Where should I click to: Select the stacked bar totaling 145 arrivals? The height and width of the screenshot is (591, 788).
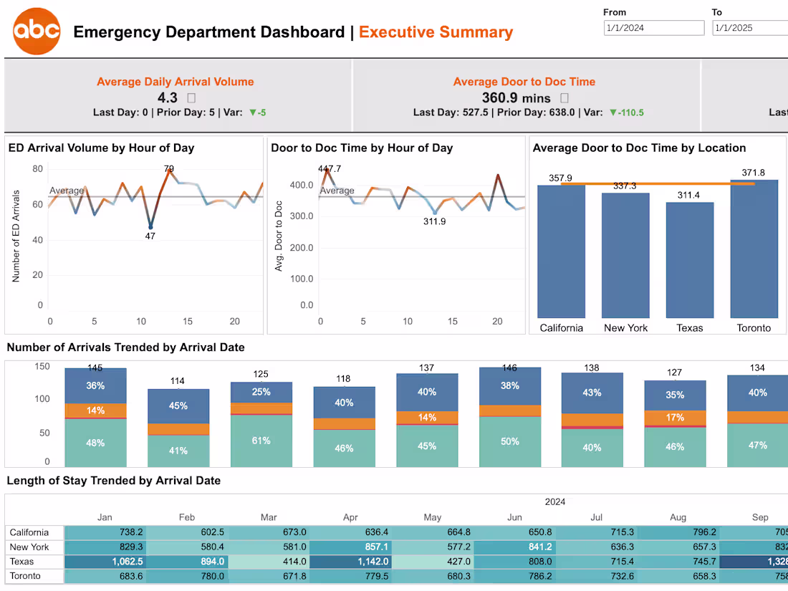96,415
